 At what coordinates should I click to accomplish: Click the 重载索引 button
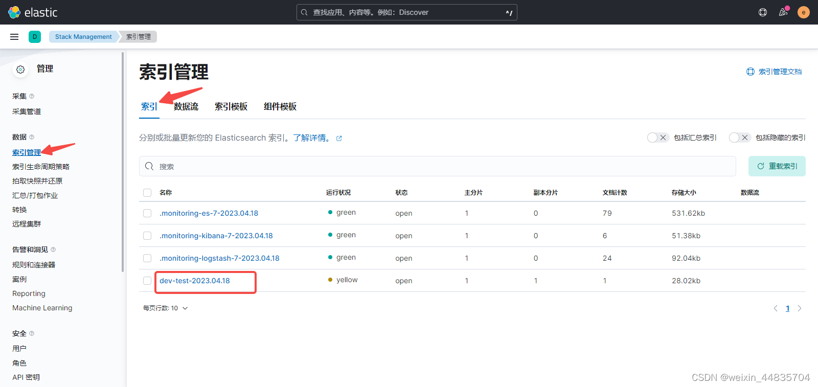tap(777, 166)
